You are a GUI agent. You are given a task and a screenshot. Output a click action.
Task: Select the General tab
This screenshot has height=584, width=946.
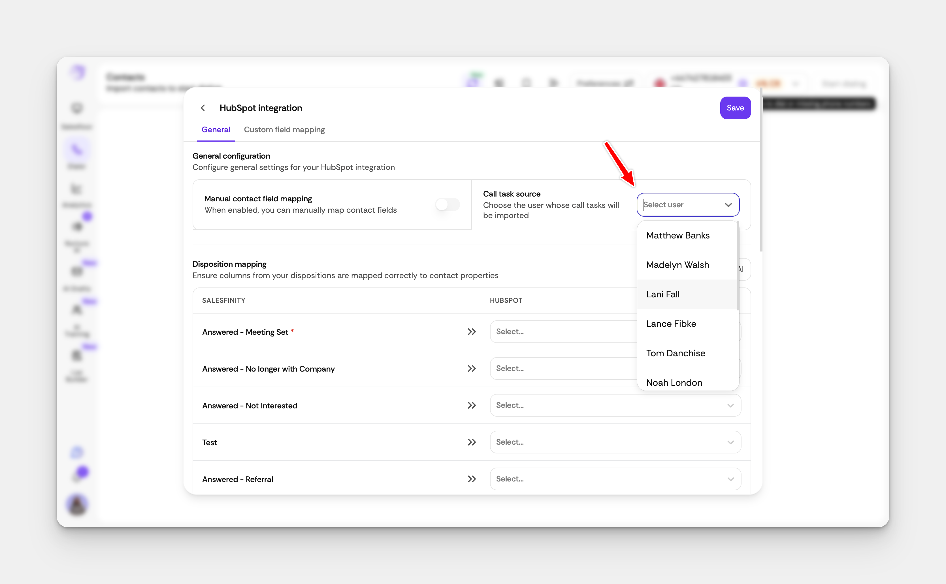coord(216,130)
